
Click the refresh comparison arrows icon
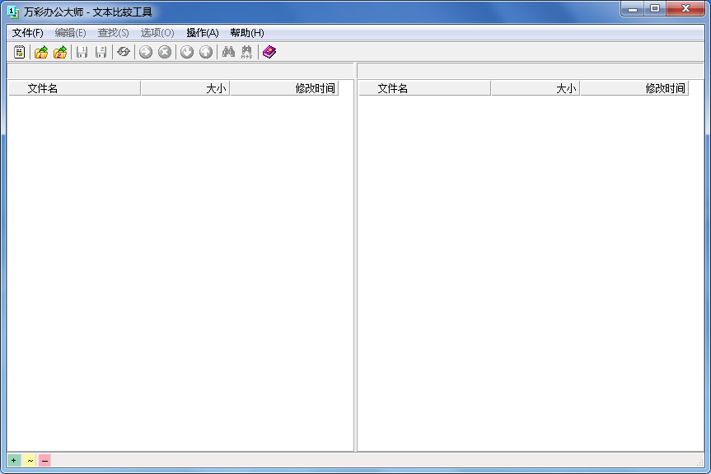coord(124,52)
